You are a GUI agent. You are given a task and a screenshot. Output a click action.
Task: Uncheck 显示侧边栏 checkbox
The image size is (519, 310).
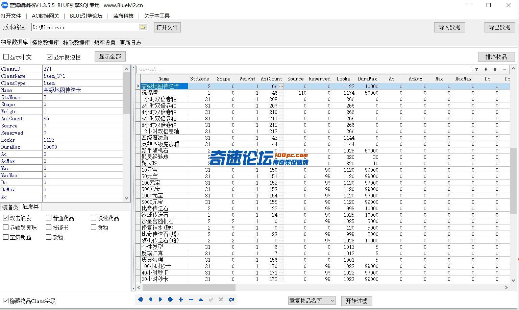coord(50,57)
